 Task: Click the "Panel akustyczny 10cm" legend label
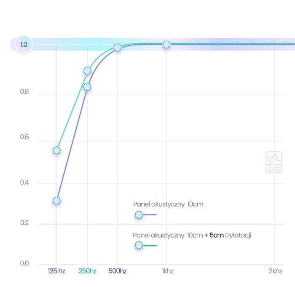coord(168,204)
